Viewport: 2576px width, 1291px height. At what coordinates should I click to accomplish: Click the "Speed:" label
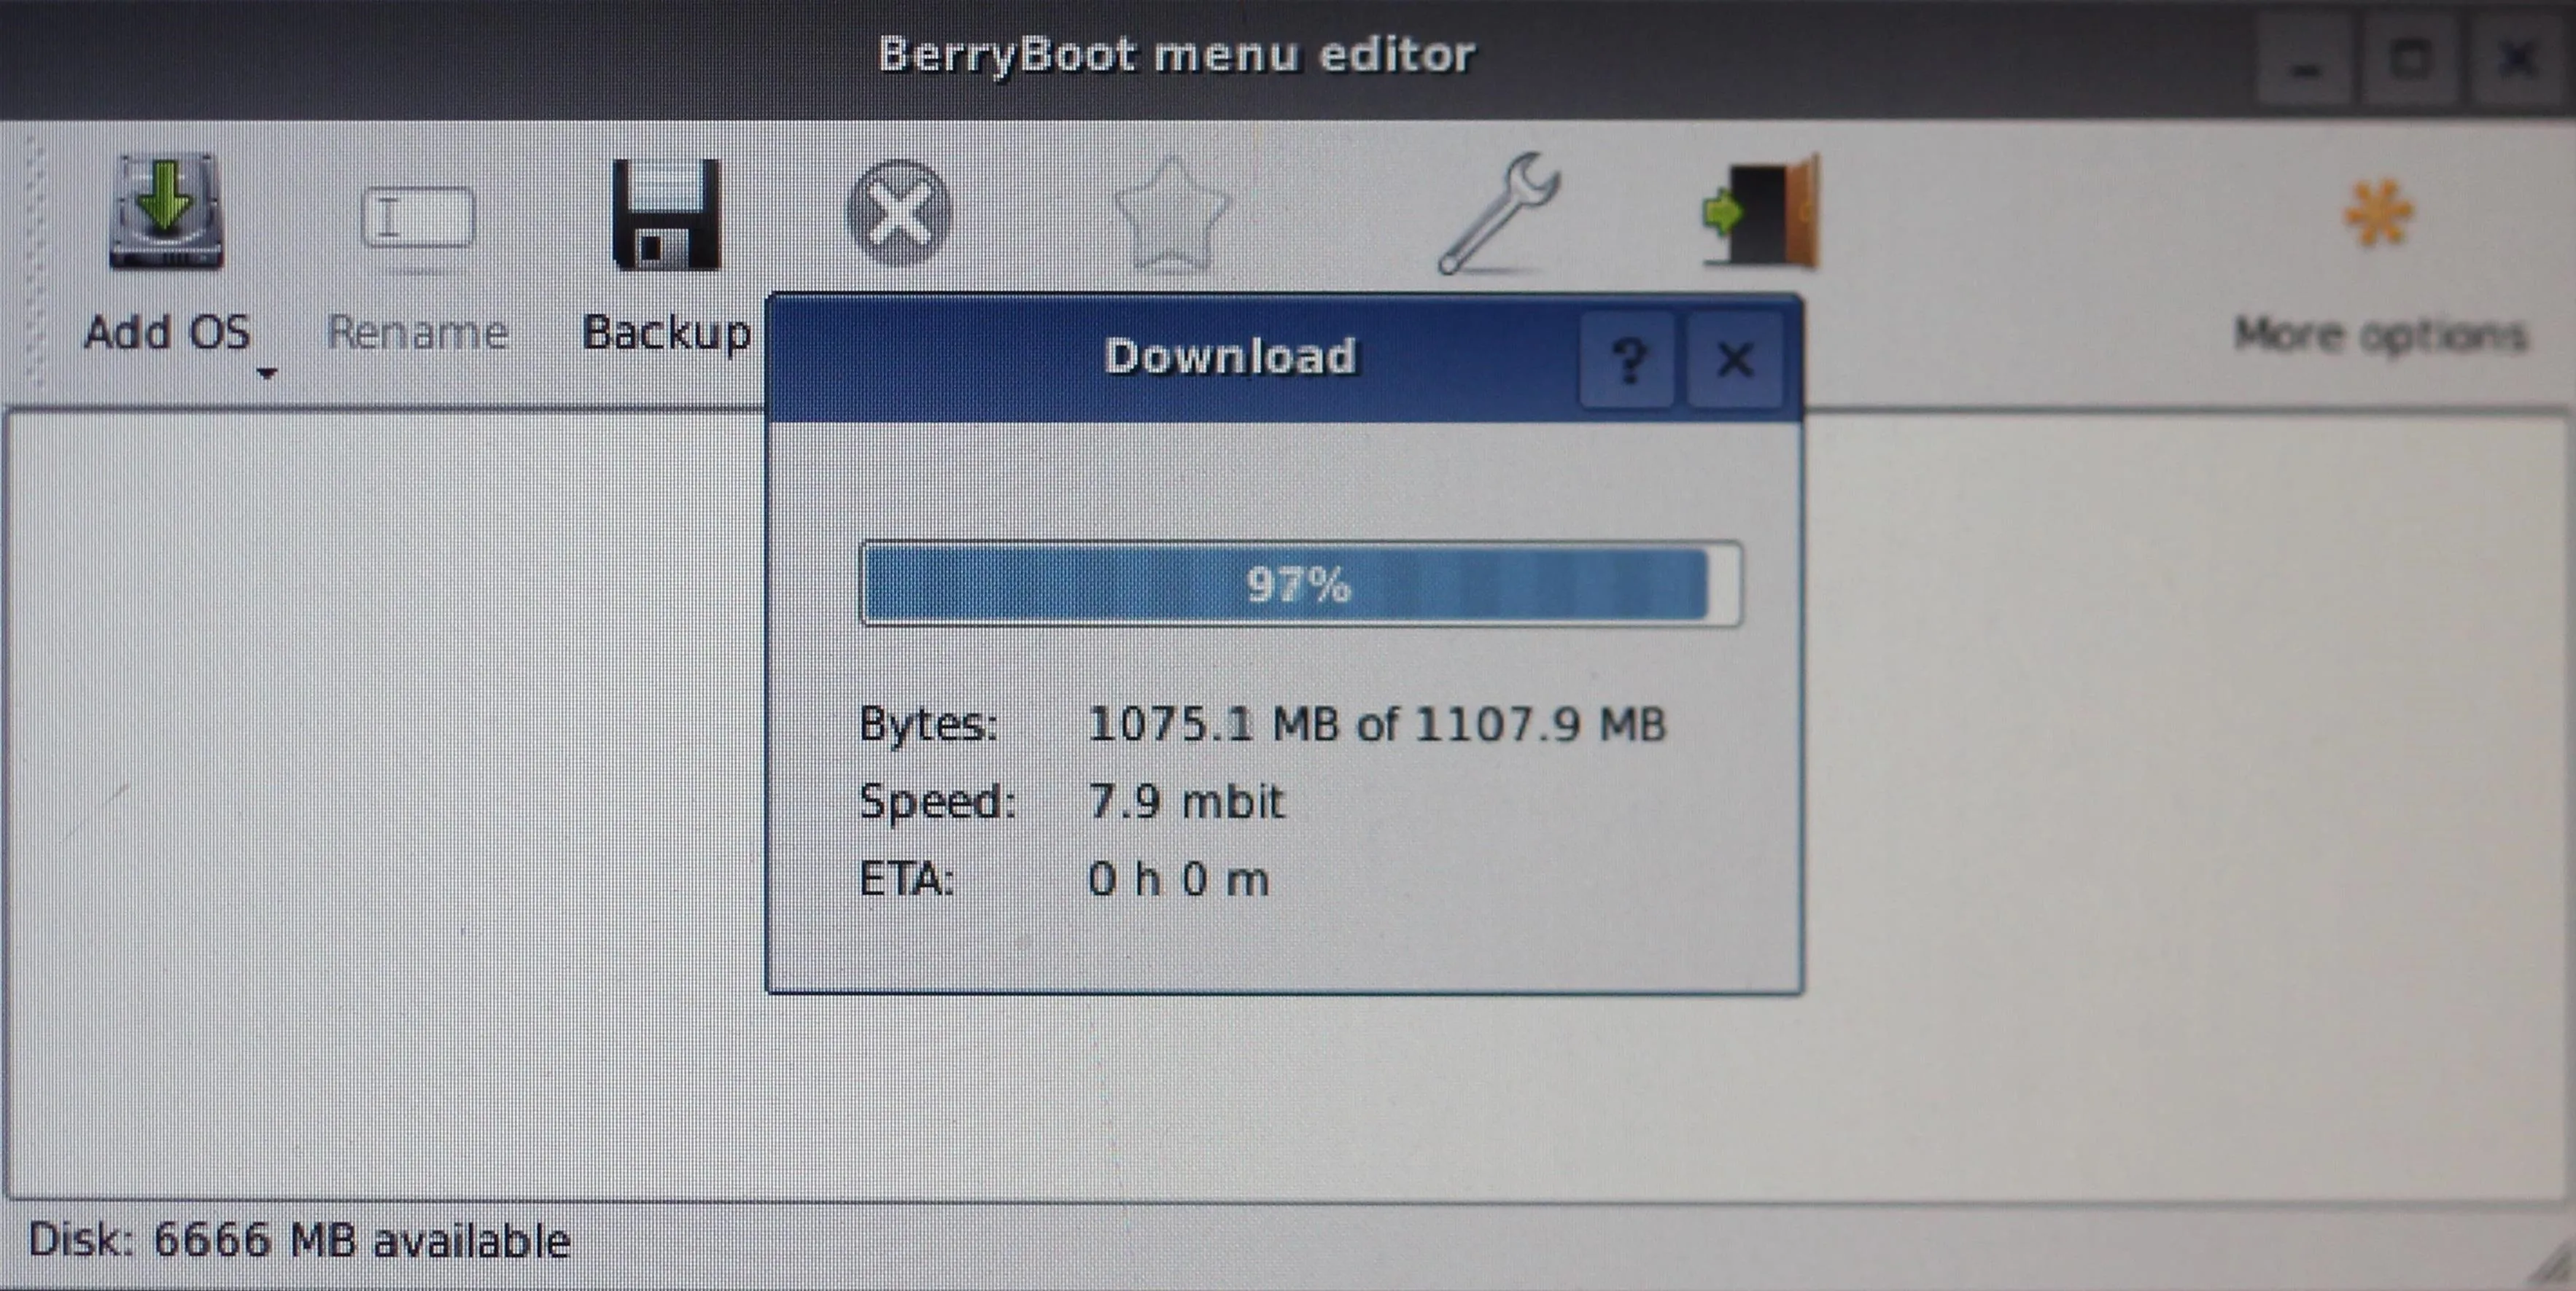click(938, 801)
